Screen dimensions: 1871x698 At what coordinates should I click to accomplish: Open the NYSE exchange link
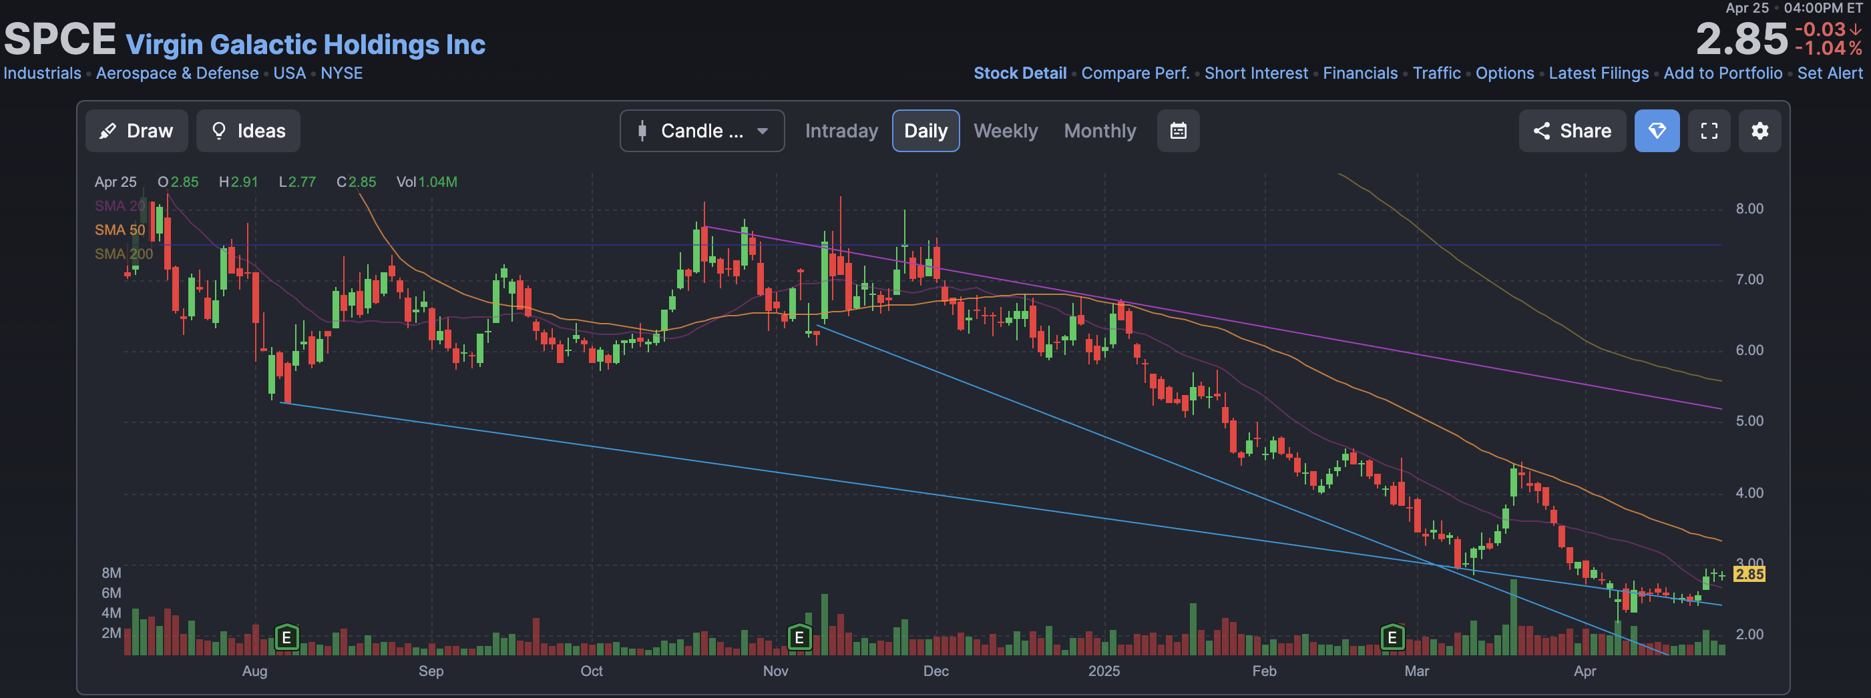(341, 73)
